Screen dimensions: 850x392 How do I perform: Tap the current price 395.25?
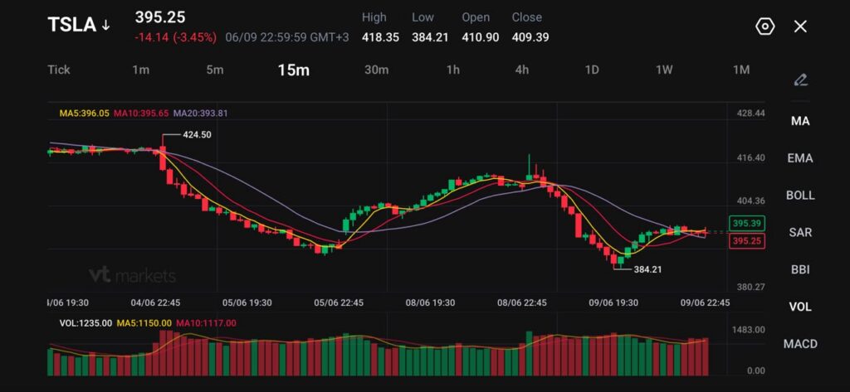click(160, 17)
